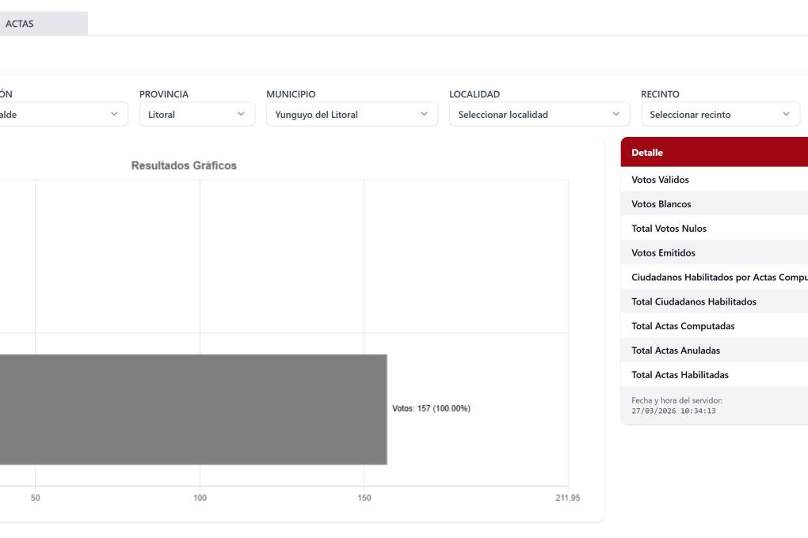Click the Votos: 157 (100.00%) bar label
Viewport: 808px width, 538px height.
point(431,409)
